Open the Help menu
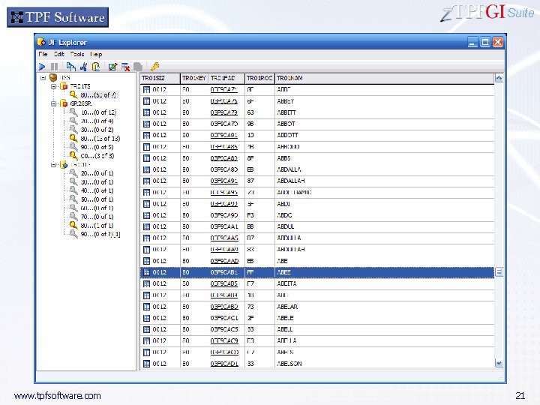 (x=96, y=54)
